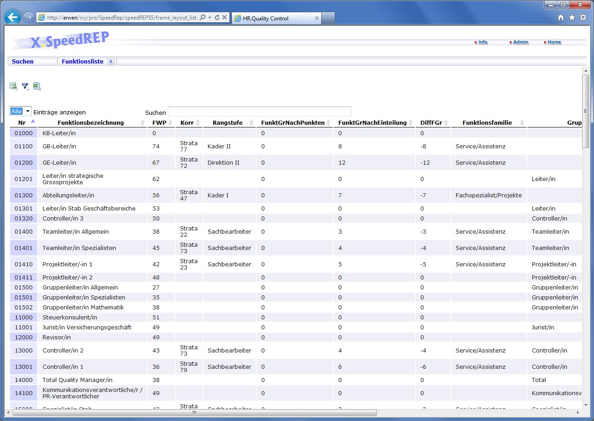The height and width of the screenshot is (421, 594).
Task: Open the filter funnel icon
Action: point(25,86)
